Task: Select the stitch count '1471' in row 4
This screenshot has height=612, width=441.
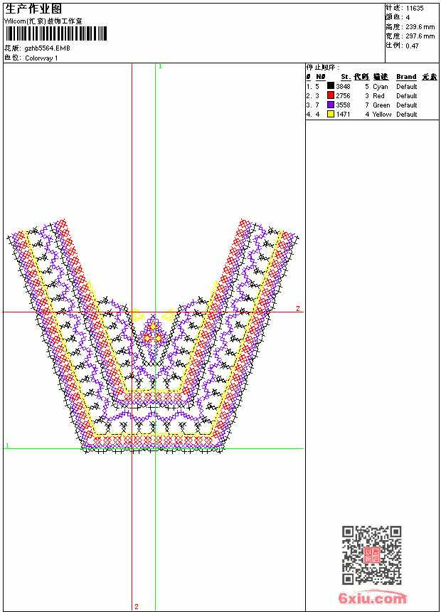Action: tap(343, 115)
